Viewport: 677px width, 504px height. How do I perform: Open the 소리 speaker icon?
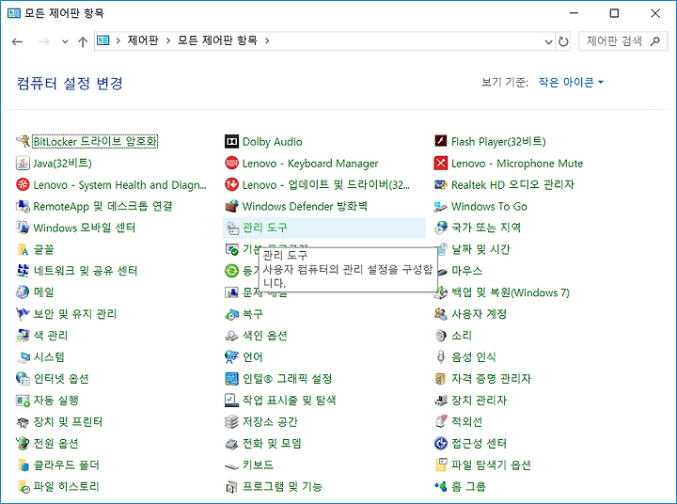click(440, 336)
